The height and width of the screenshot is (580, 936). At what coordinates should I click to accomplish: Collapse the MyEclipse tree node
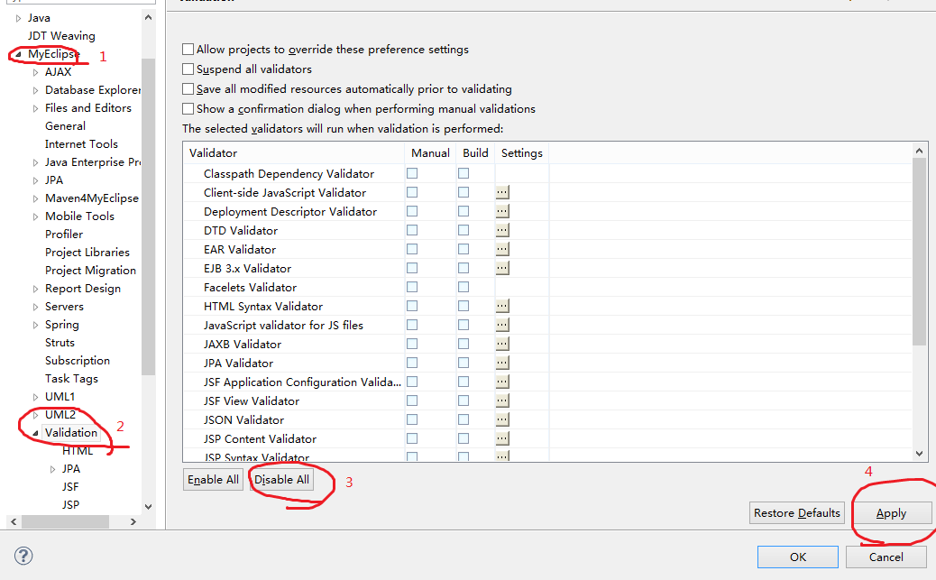pyautogui.click(x=18, y=55)
